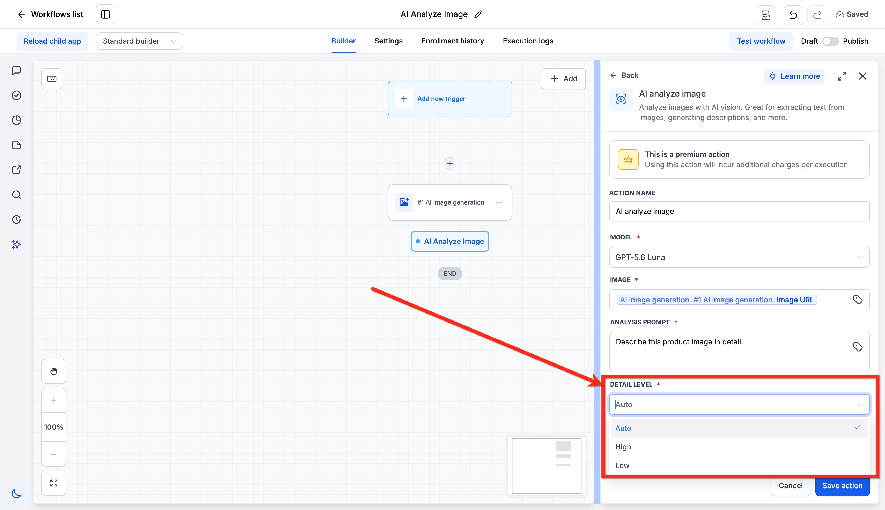This screenshot has height=510, width=885.
Task: Edit workflow name with pencil icon
Action: point(478,14)
